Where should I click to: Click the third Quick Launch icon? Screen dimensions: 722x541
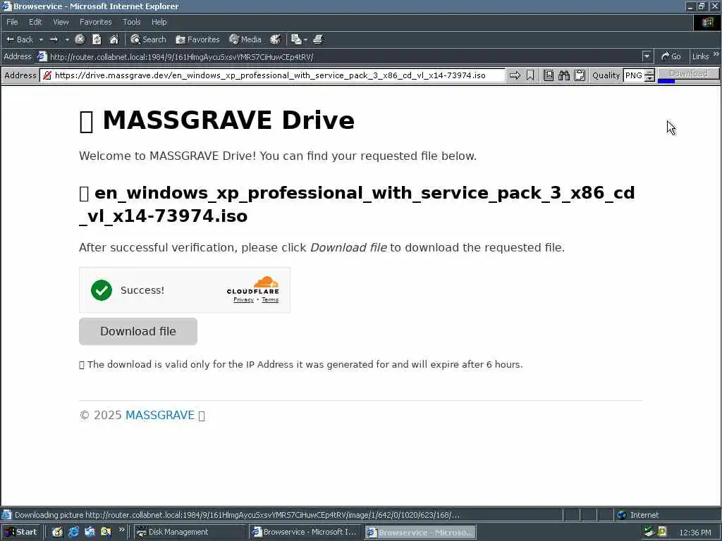coord(90,532)
